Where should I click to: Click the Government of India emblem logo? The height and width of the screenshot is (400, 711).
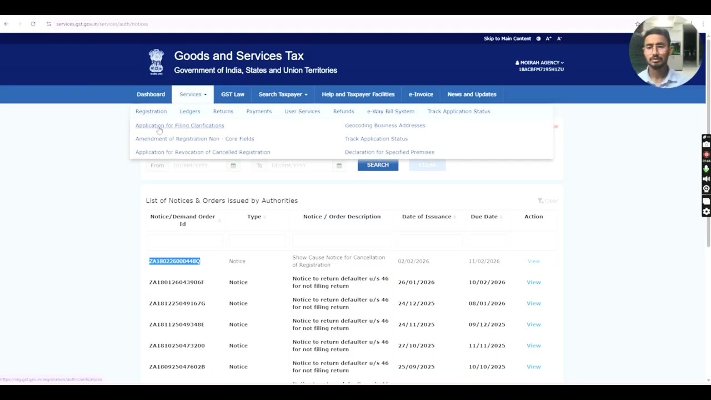coord(157,62)
